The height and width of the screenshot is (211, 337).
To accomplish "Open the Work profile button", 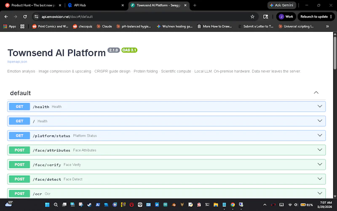I will click(x=286, y=16).
